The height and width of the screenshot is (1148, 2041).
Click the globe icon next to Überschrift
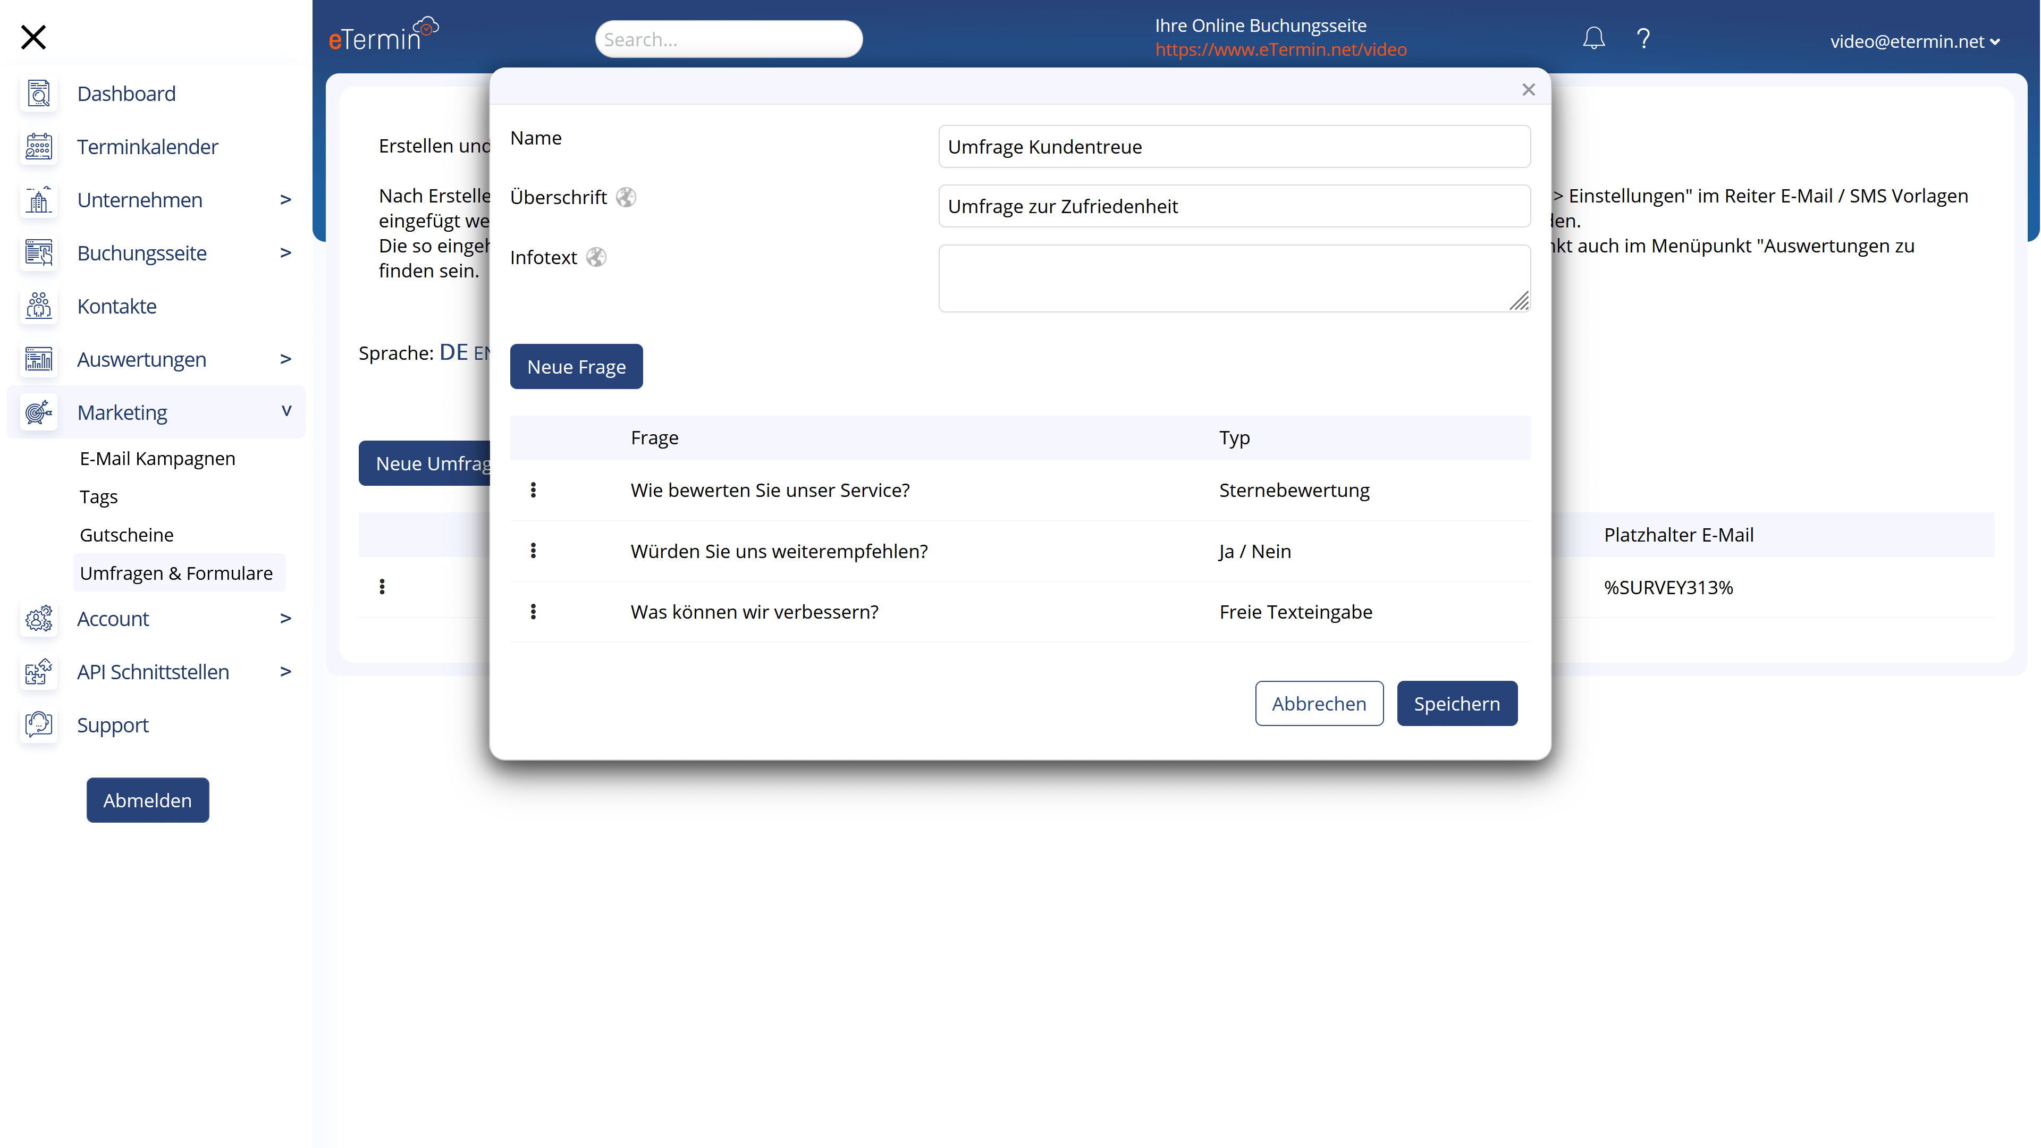(x=626, y=197)
